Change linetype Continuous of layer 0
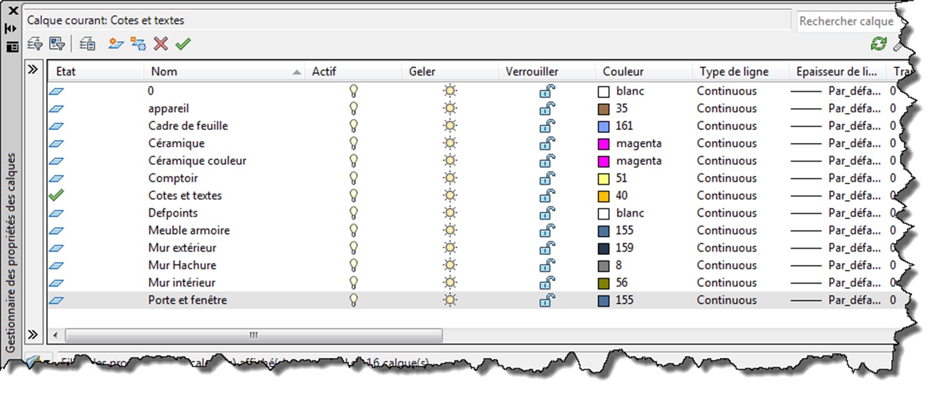This screenshot has width=938, height=396. (x=727, y=91)
